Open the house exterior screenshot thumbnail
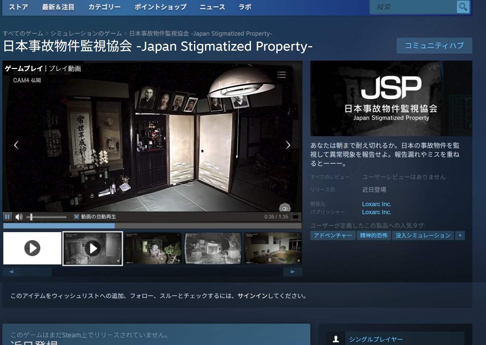 213,248
